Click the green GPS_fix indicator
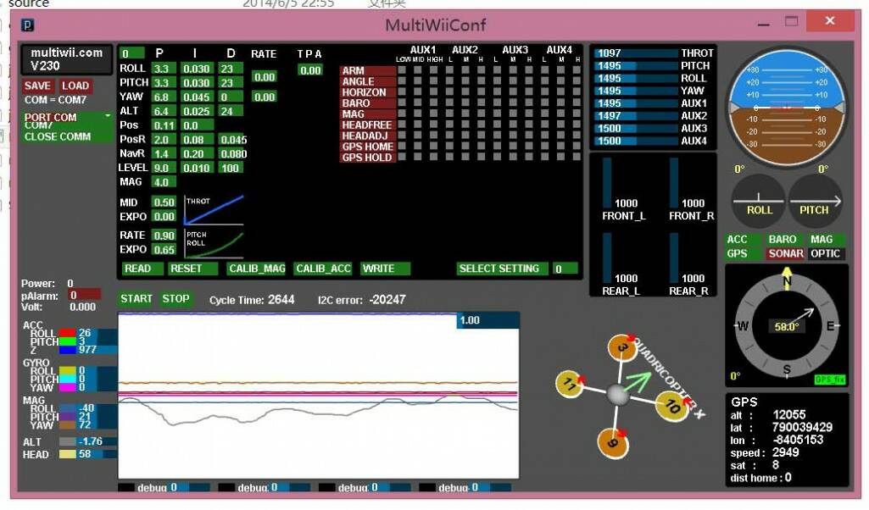Image resolution: width=869 pixels, height=510 pixels. 830,380
